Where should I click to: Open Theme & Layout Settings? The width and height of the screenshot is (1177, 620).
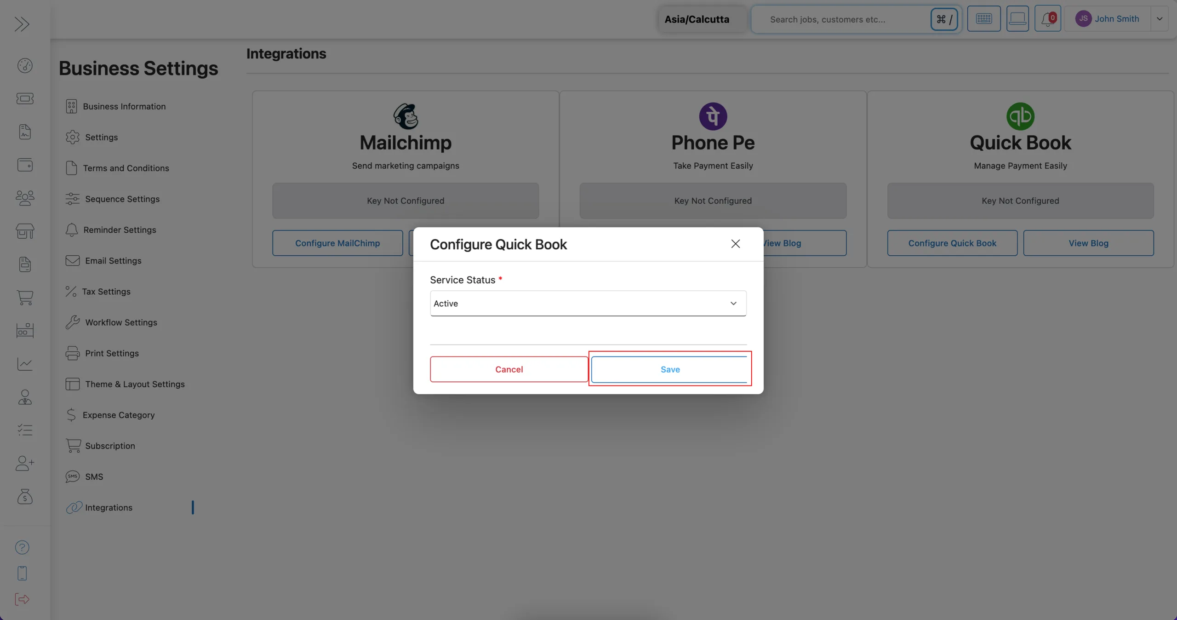125,384
